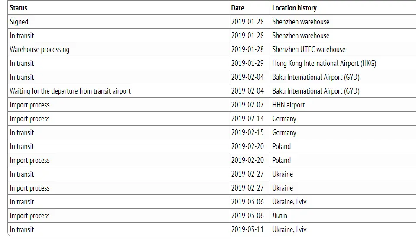Click the 2019-02-15 Germany location cell
416x239 pixels.
point(343,132)
